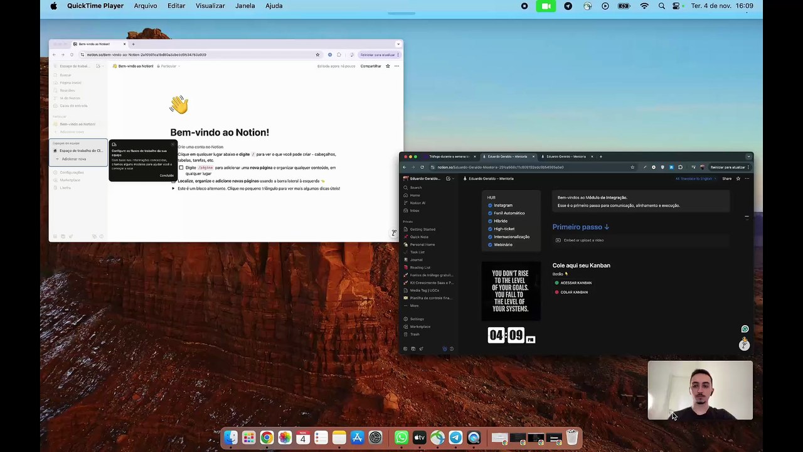Viewport: 803px width, 452px height.
Task: Toggle the Instagram checkbox in HUB list
Action: click(490, 205)
